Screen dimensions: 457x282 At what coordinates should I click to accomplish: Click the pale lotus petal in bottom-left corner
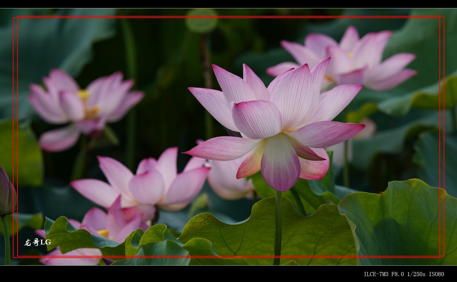[x=72, y=257]
